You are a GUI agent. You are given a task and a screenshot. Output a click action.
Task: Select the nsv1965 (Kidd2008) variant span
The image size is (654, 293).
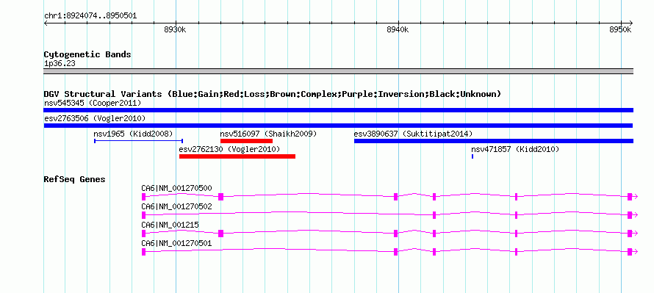pyautogui.click(x=138, y=141)
